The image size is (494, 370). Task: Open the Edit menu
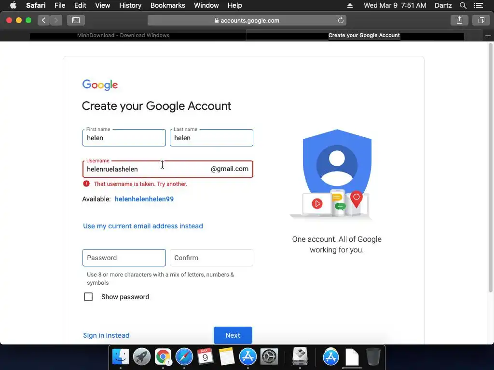[80, 5]
